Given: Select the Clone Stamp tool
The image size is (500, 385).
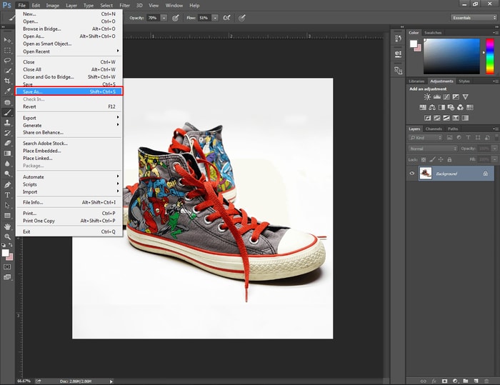Looking at the screenshot, I should coord(7,122).
